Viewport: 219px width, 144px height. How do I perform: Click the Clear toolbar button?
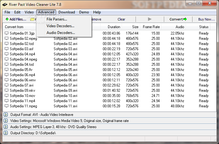pos(121,19)
